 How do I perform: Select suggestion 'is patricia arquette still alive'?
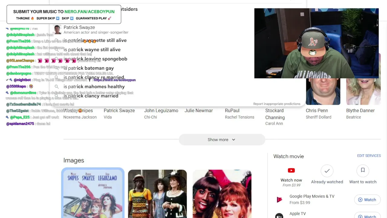point(95,40)
